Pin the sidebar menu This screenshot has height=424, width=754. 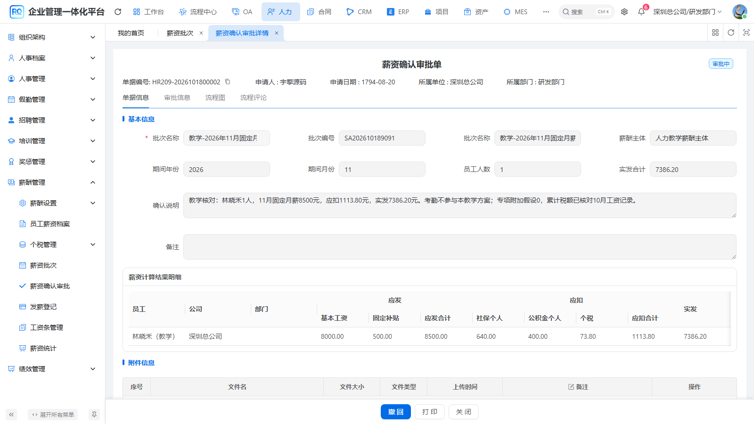(94, 415)
